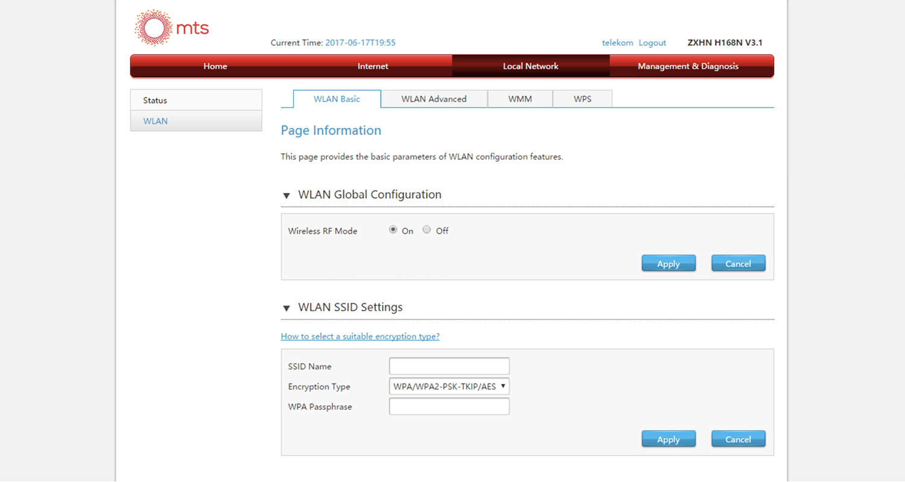The height and width of the screenshot is (482, 905).
Task: Click the mts logo
Action: [x=171, y=28]
